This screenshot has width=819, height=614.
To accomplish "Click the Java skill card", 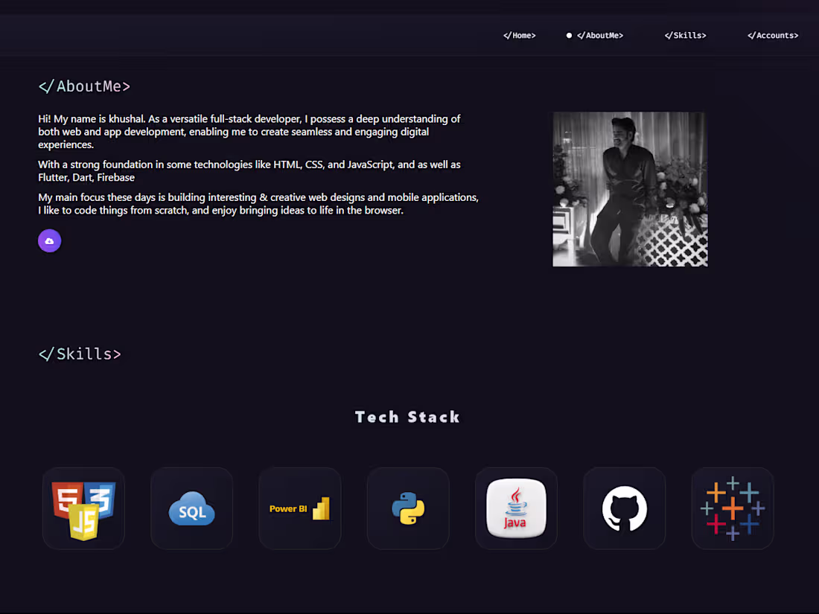I will coord(516,508).
